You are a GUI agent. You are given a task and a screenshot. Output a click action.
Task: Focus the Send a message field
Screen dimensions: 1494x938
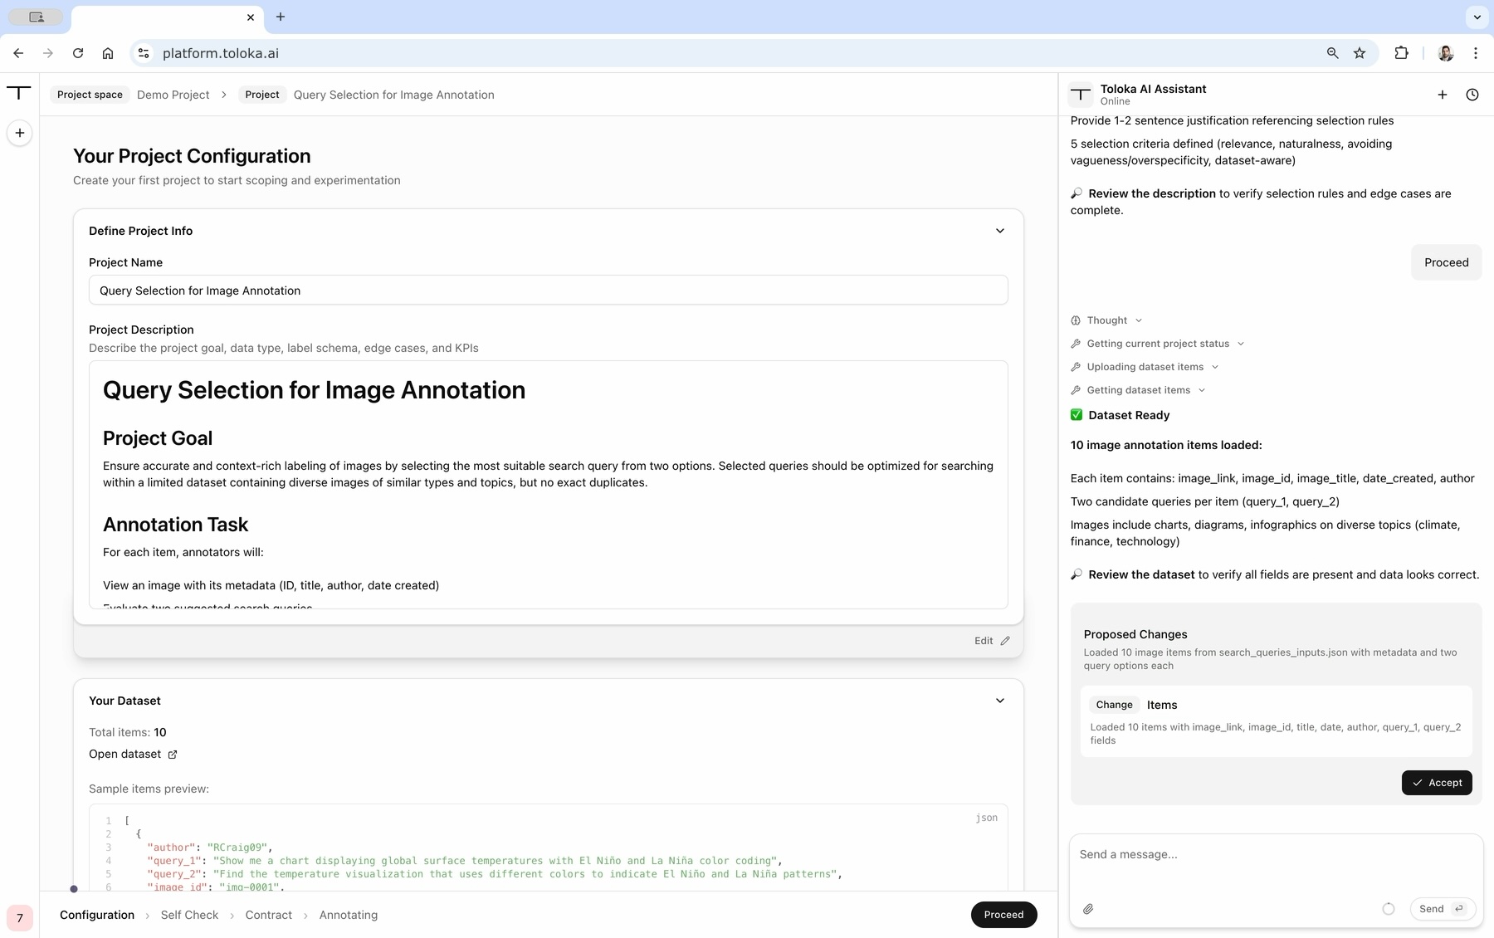click(1275, 855)
